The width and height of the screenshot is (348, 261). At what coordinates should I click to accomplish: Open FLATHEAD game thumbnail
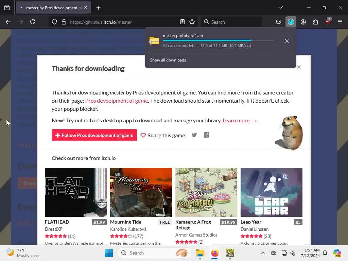click(76, 192)
